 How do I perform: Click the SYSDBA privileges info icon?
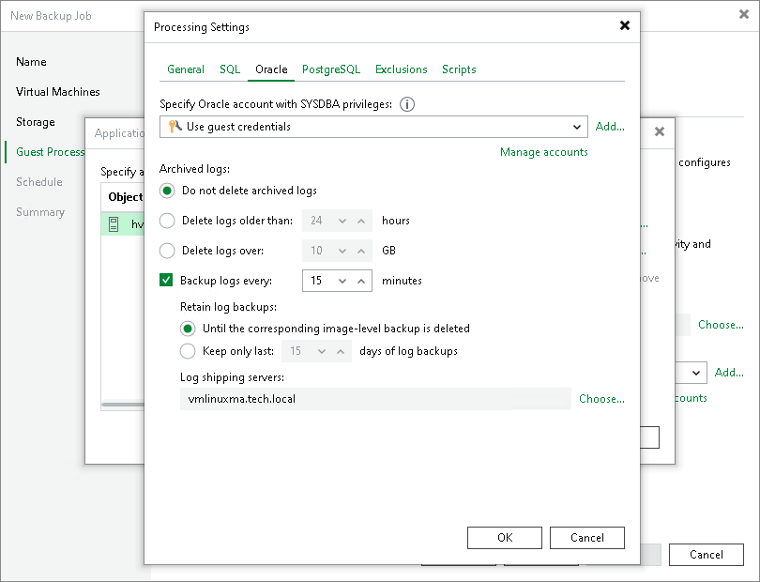407,104
